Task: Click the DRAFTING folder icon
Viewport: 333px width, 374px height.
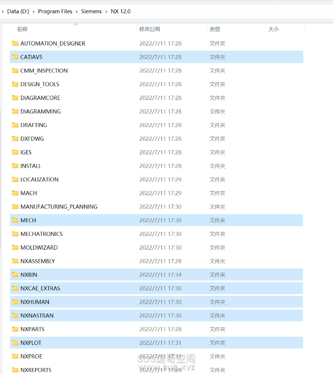Action: [x=15, y=125]
